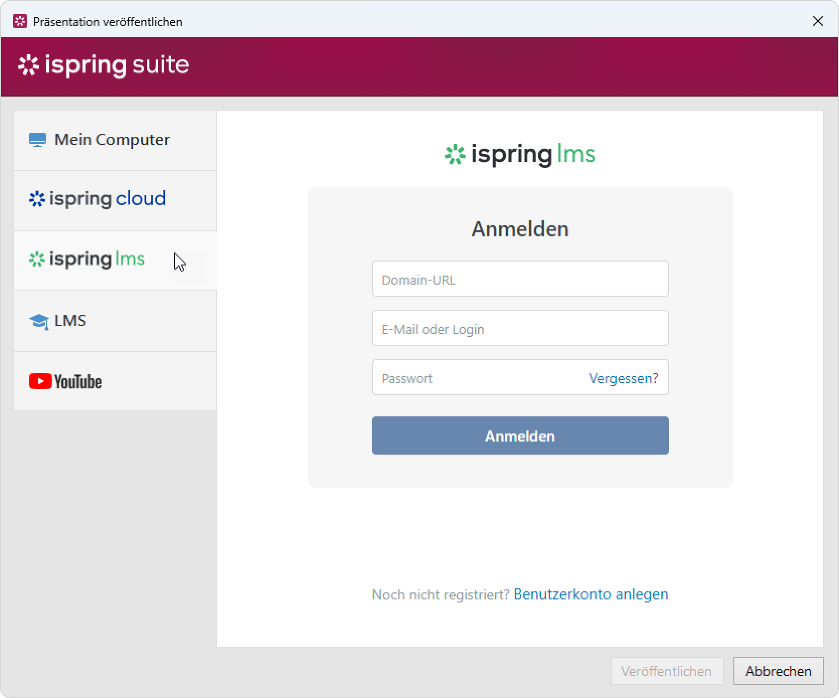Click the app icon in the title bar

click(x=20, y=21)
